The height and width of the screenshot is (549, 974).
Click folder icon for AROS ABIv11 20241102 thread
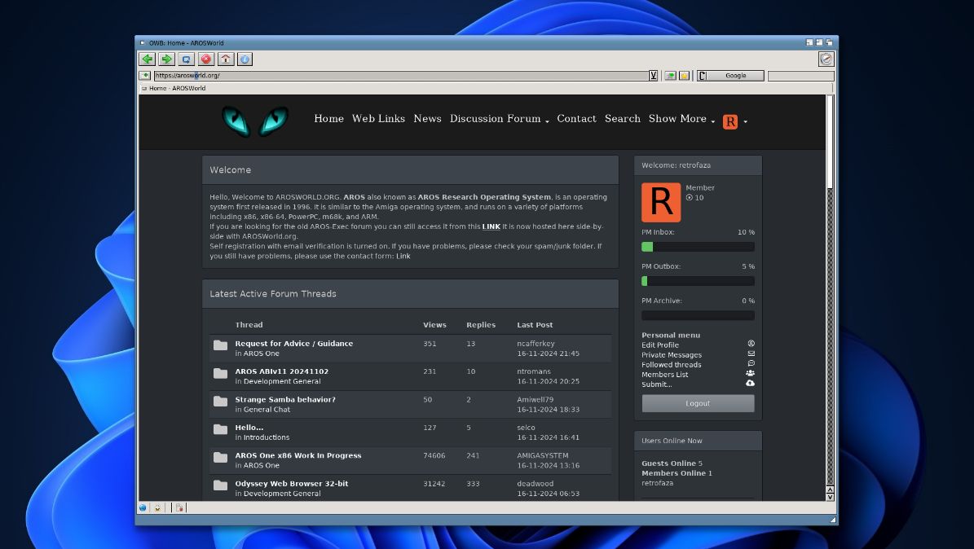point(221,373)
